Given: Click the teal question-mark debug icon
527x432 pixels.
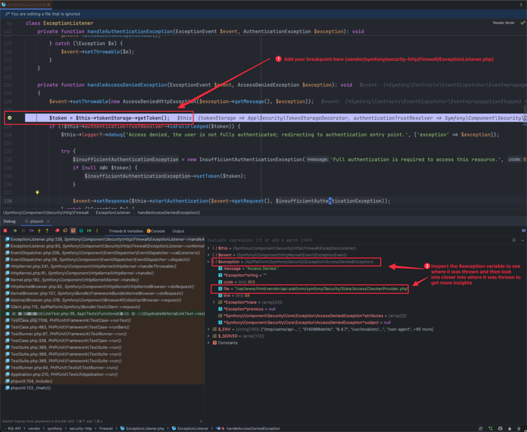Looking at the screenshot, I should click(81, 230).
